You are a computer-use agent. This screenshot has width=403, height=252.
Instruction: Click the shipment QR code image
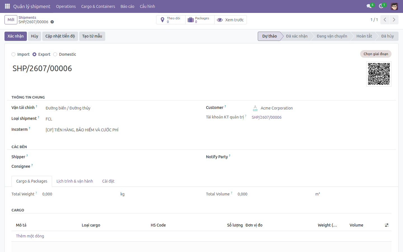379,74
